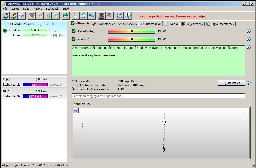Click the text report document icon
Screen dimensions: 256x168
[75, 16]
